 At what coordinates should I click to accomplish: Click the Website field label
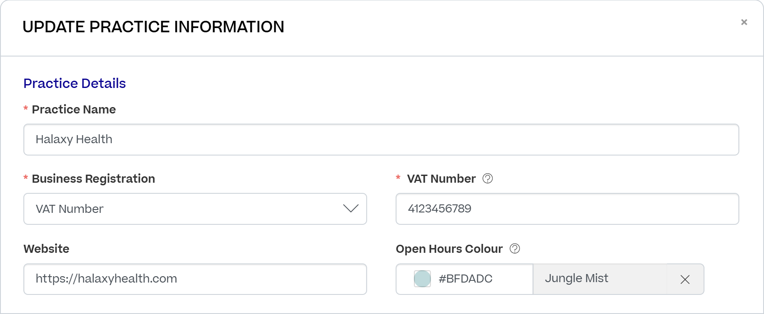click(x=46, y=249)
